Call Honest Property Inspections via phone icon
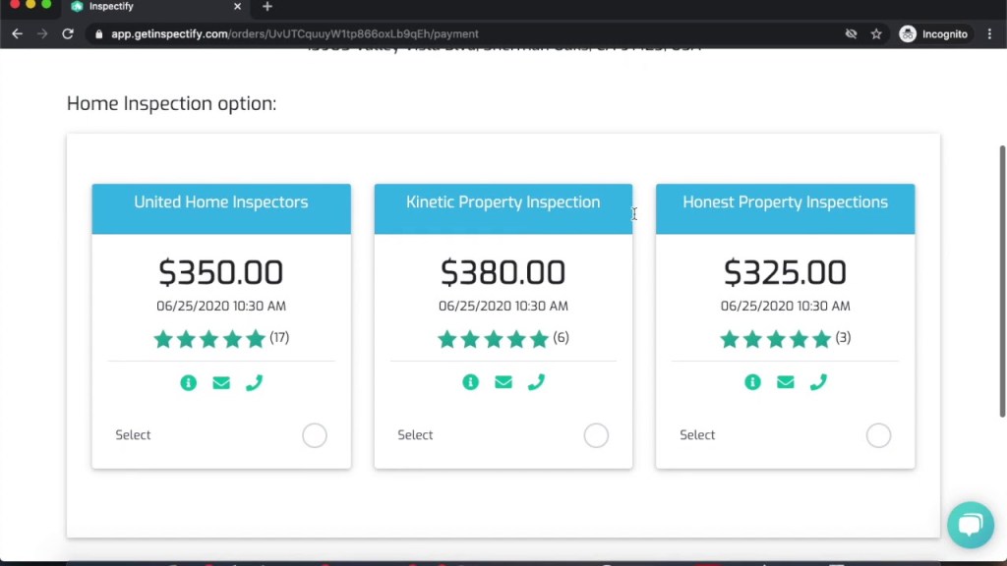 click(x=818, y=382)
